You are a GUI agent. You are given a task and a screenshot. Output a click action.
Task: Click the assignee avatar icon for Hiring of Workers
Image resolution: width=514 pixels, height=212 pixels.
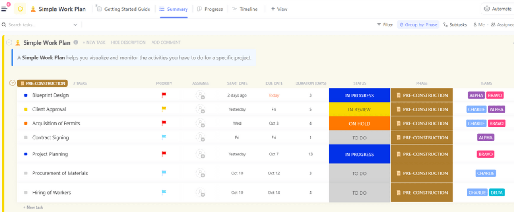(x=200, y=193)
